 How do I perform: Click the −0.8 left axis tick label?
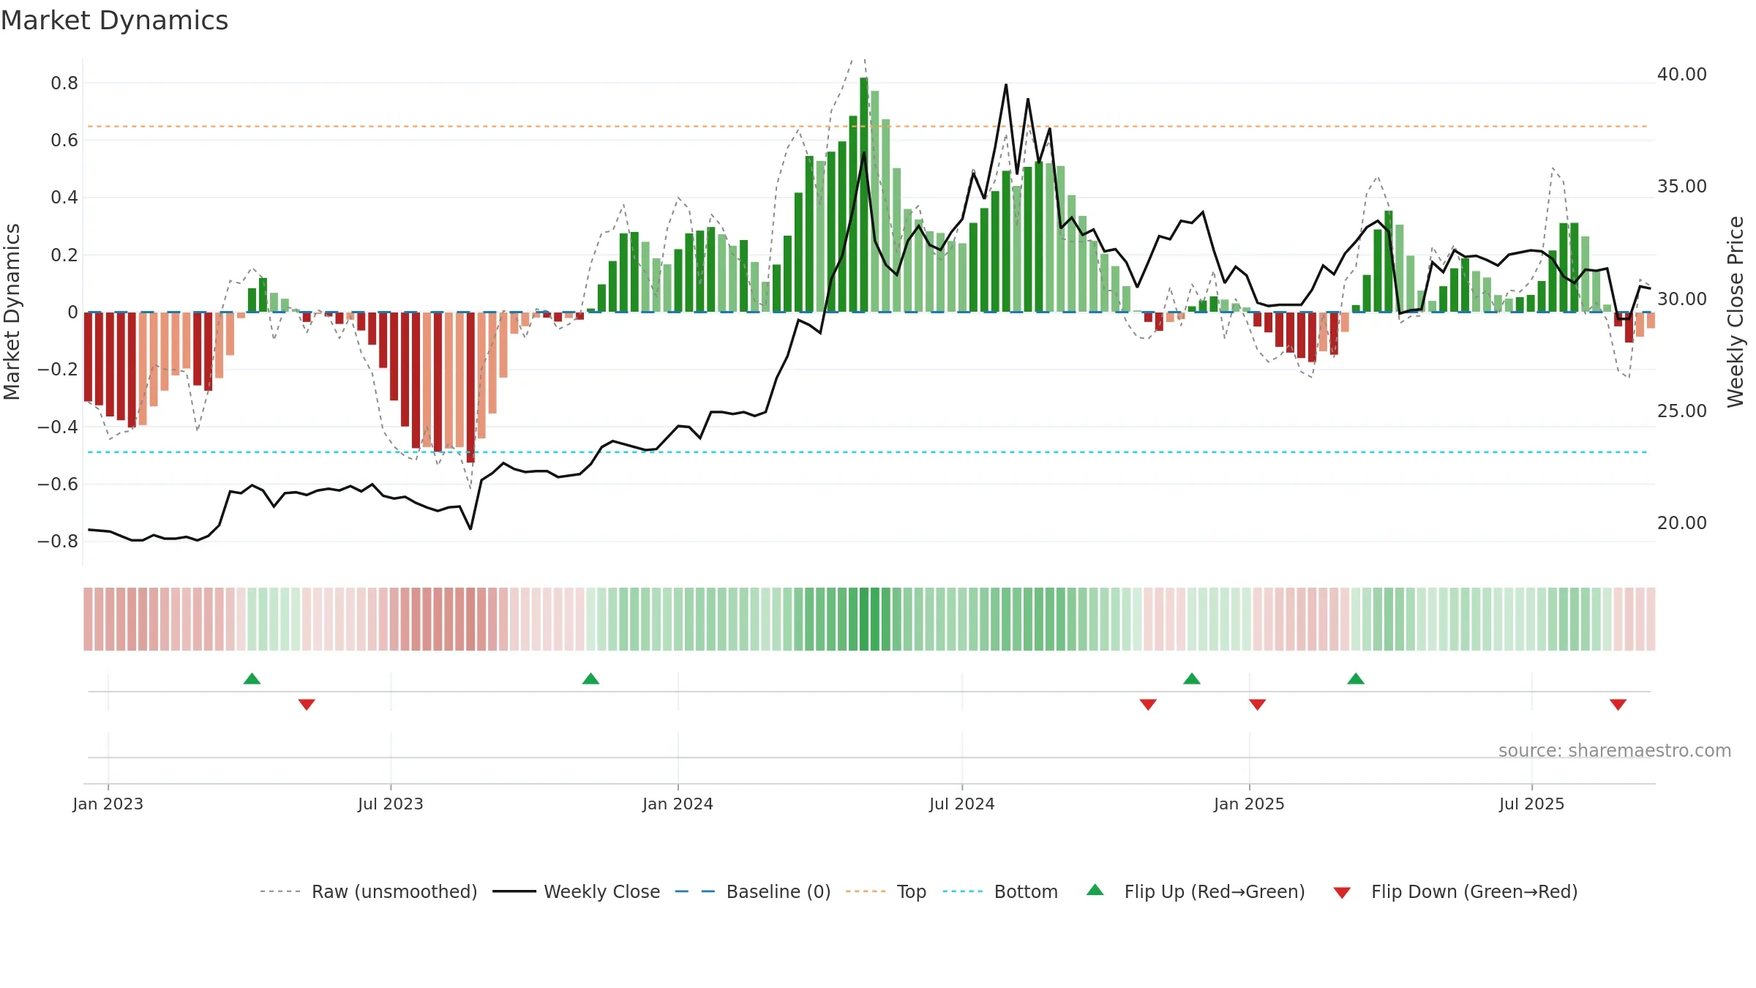pyautogui.click(x=58, y=542)
